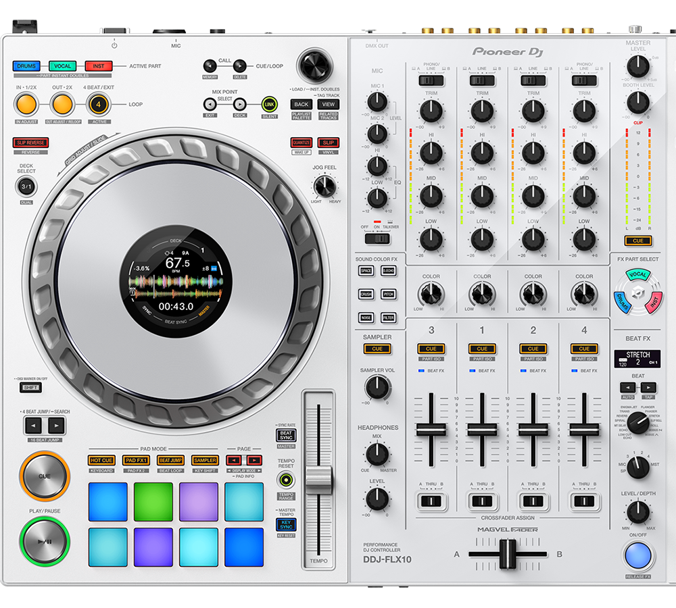The height and width of the screenshot is (608, 676).
Task: Click the red left PAGE arrow
Action: tap(234, 460)
